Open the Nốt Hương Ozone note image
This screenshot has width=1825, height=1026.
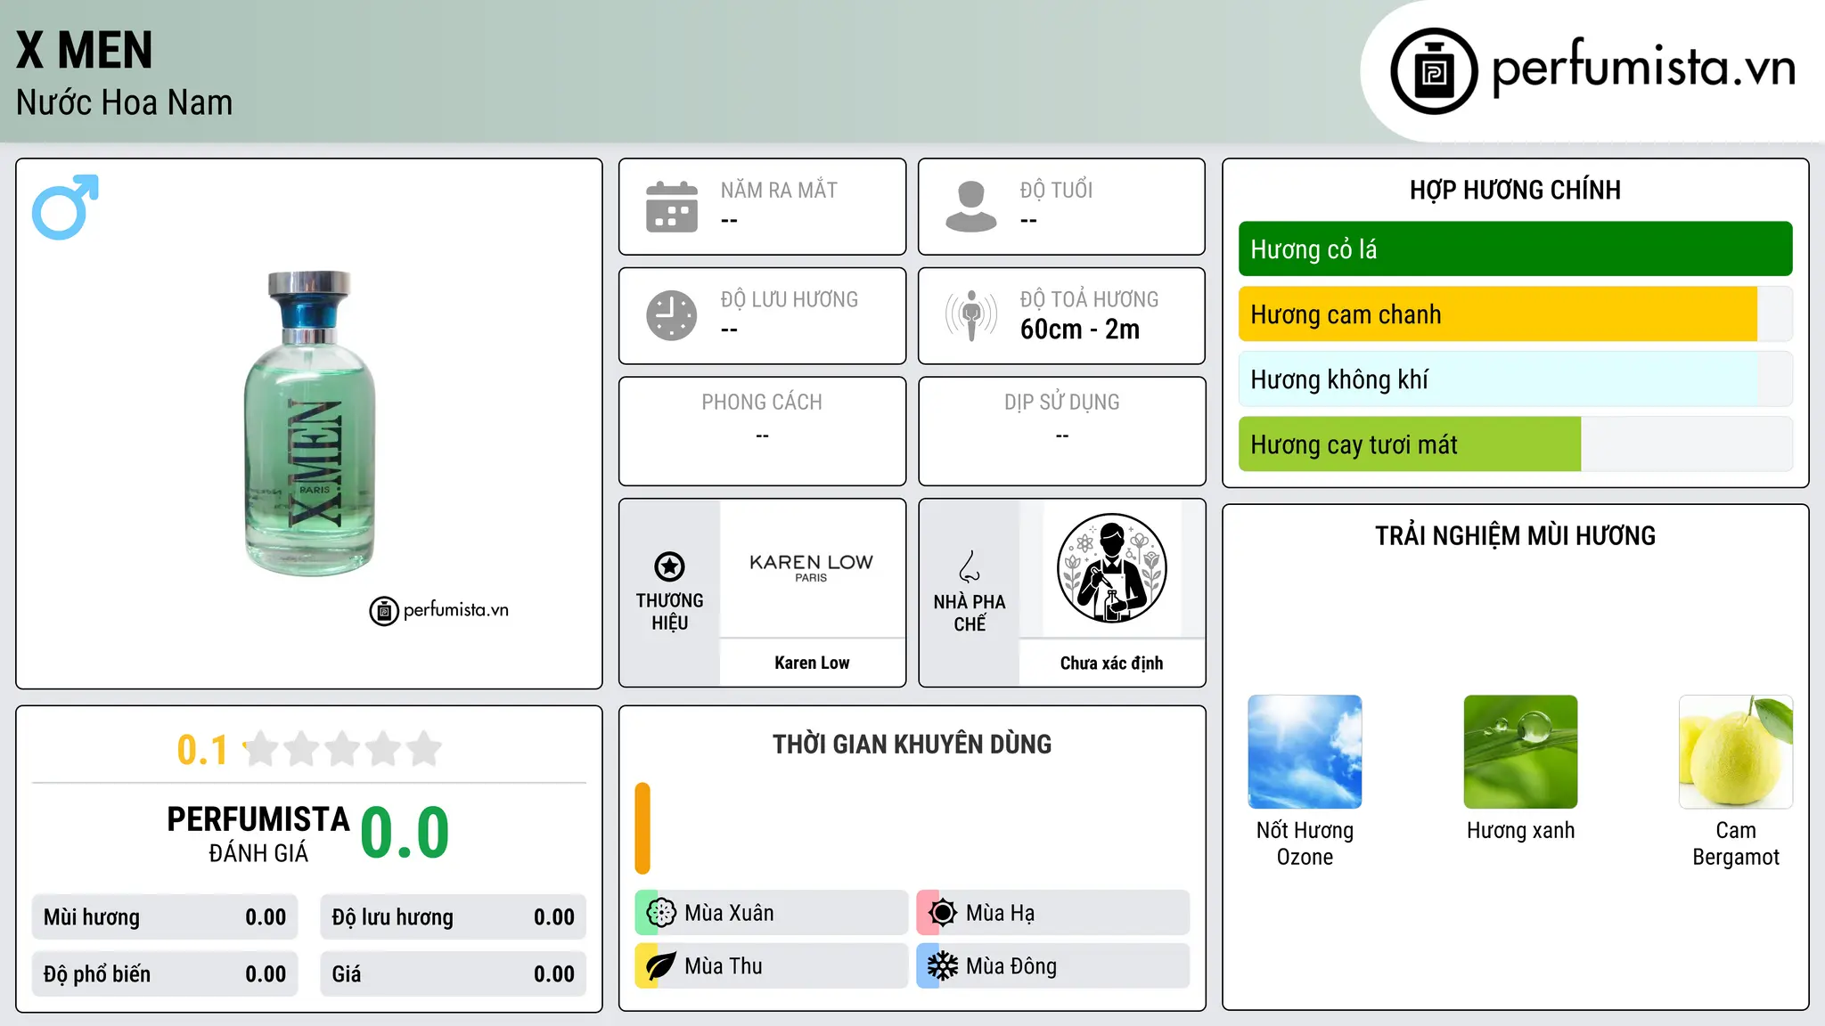tap(1305, 752)
